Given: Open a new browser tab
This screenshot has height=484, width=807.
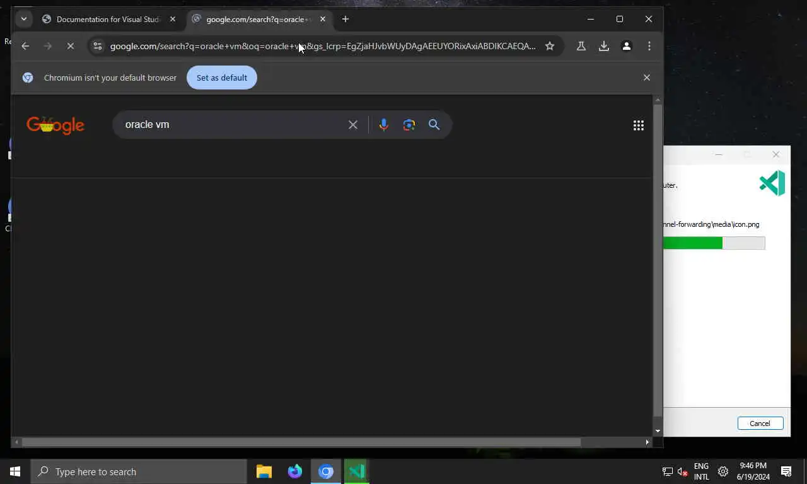Looking at the screenshot, I should click(345, 19).
